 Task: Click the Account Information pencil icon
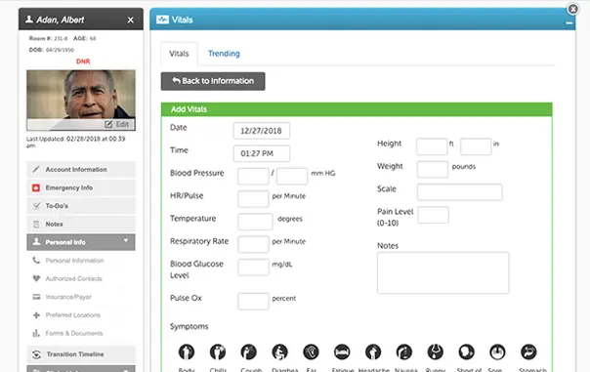pyautogui.click(x=36, y=169)
